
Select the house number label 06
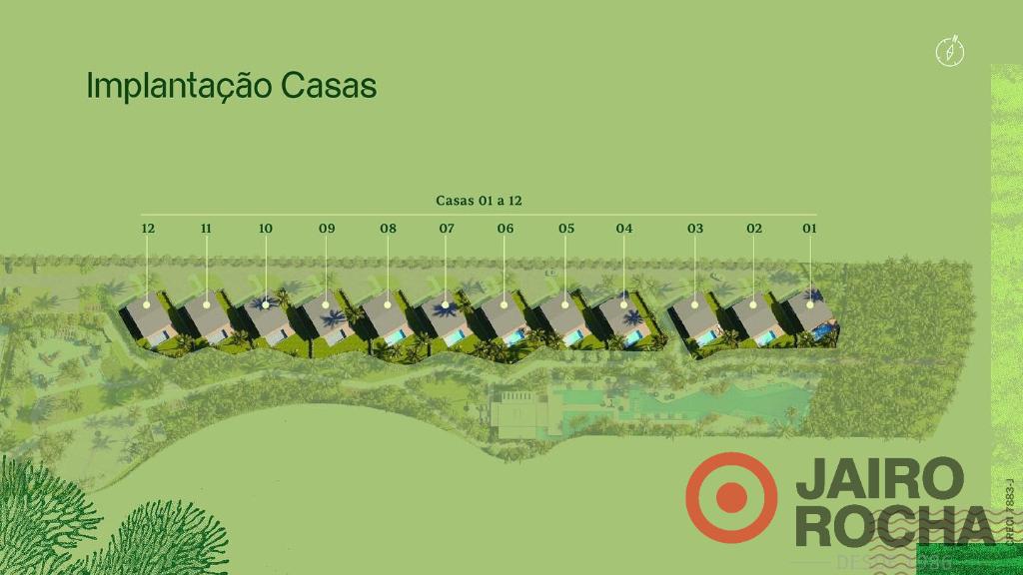click(x=506, y=229)
